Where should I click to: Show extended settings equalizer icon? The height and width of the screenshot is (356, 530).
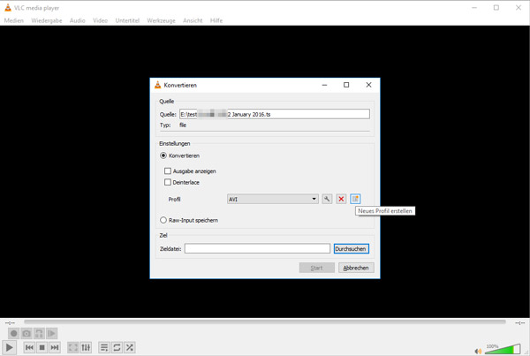(x=86, y=347)
